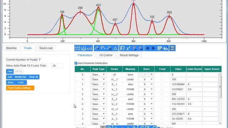Click the raw data with baseline toolbar icon
The image size is (228, 128).
[x=78, y=48]
